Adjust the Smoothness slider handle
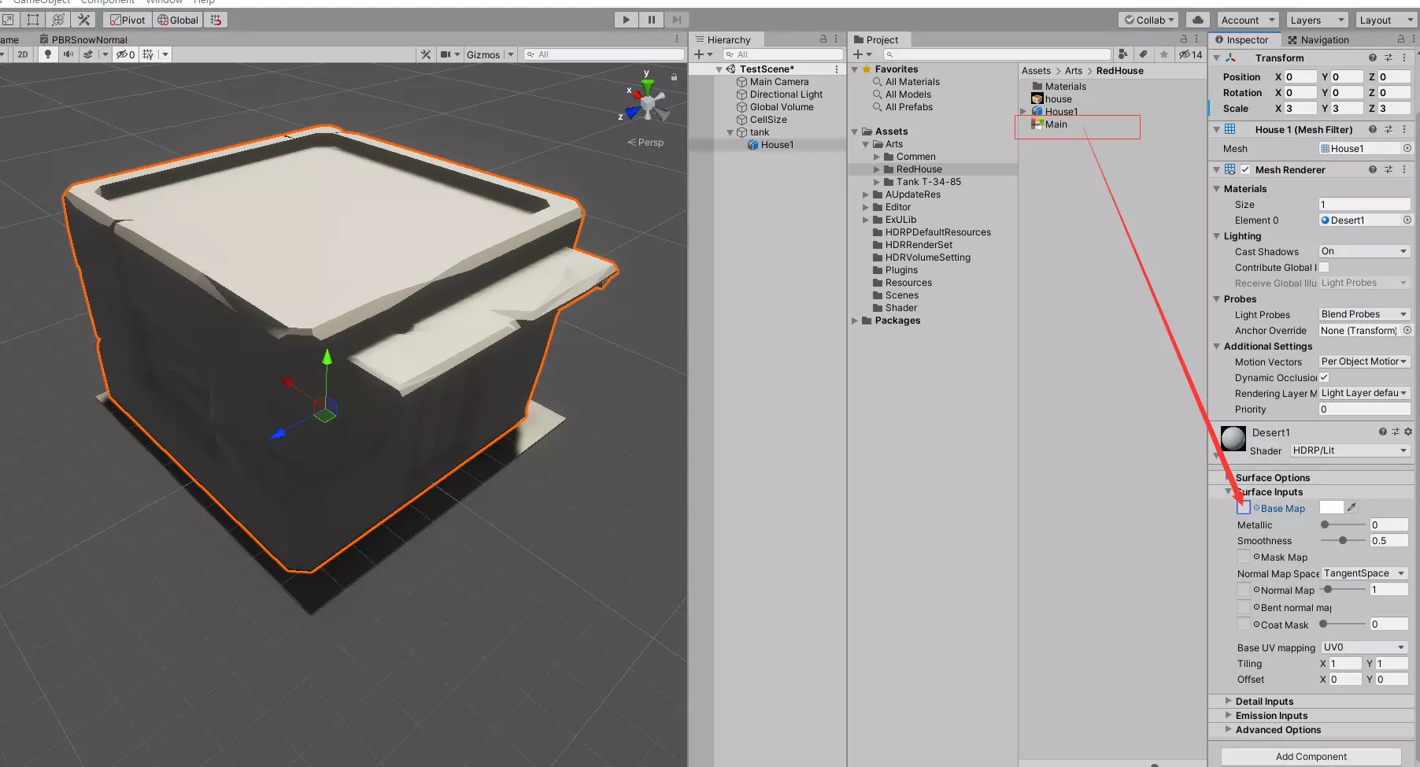Image resolution: width=1420 pixels, height=767 pixels. (1342, 540)
